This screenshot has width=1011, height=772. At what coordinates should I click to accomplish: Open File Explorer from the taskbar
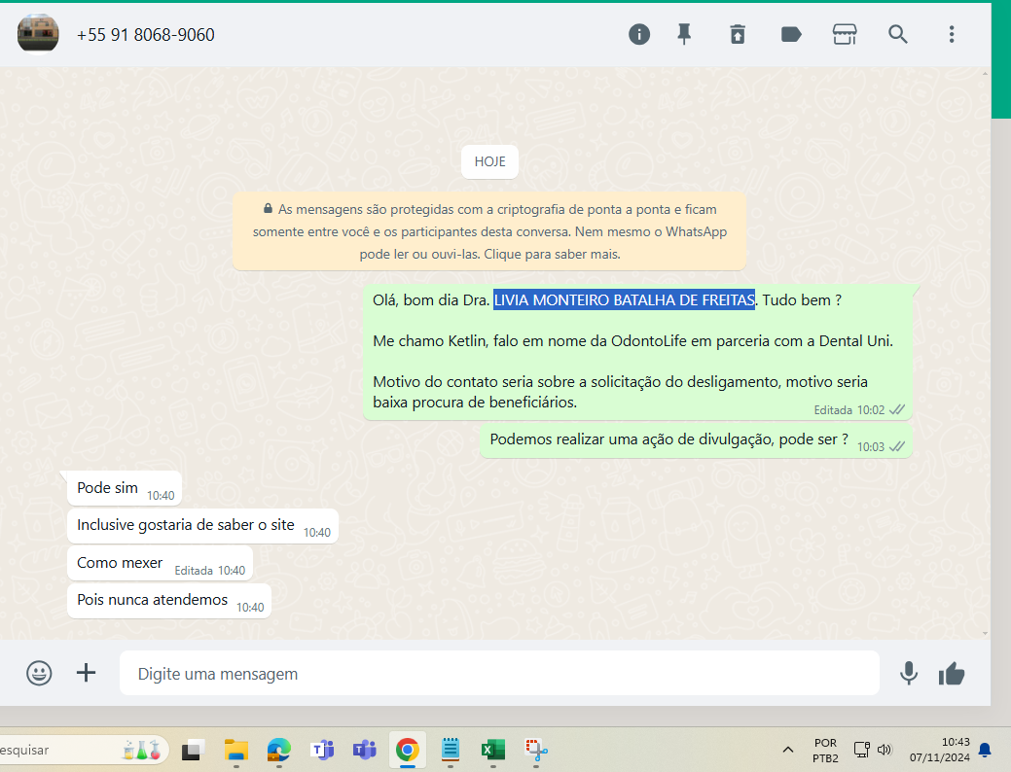236,750
